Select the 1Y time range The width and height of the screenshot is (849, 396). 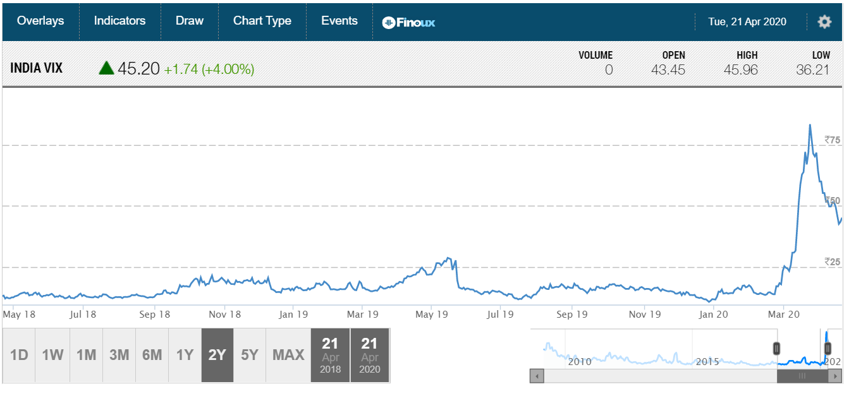click(185, 355)
